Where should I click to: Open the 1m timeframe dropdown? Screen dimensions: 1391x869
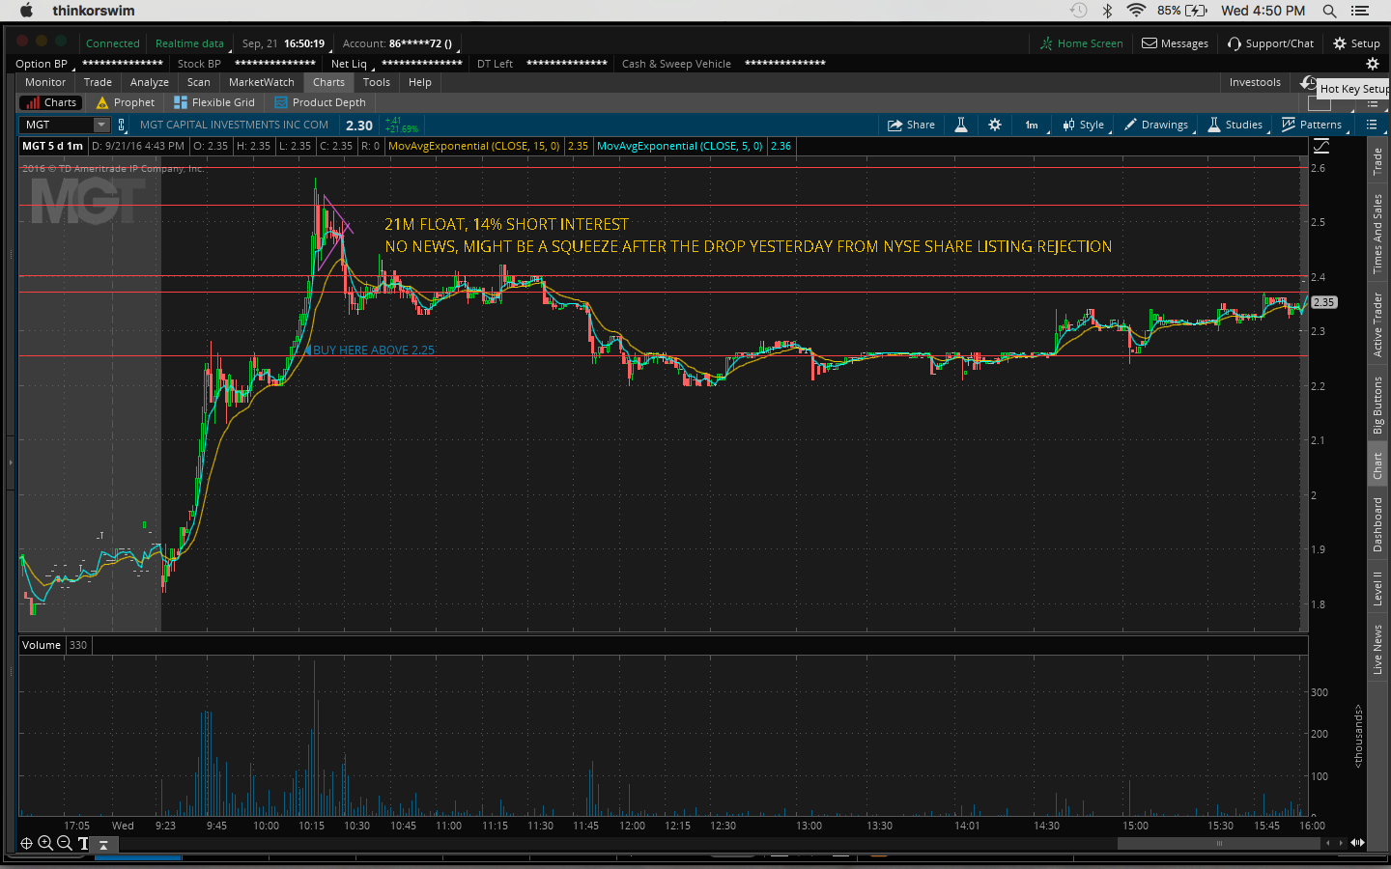click(x=1032, y=125)
